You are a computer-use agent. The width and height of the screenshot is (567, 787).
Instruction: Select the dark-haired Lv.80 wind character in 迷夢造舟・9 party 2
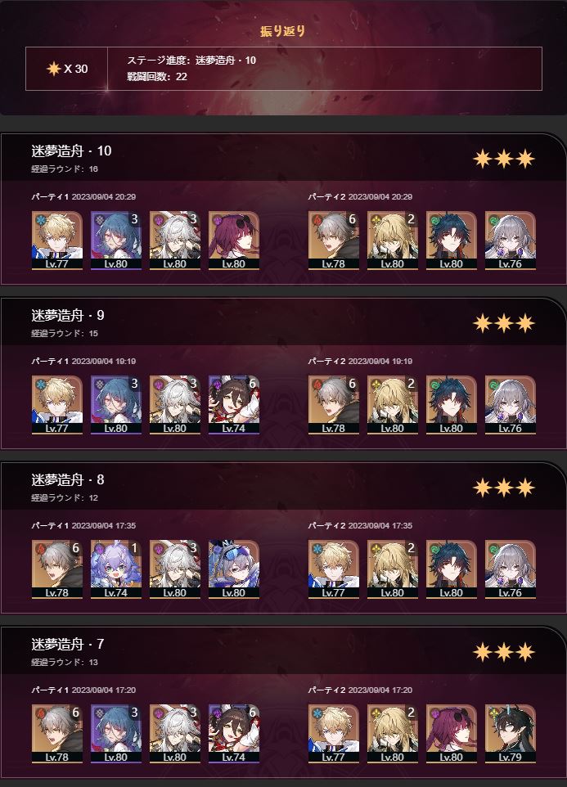click(452, 405)
